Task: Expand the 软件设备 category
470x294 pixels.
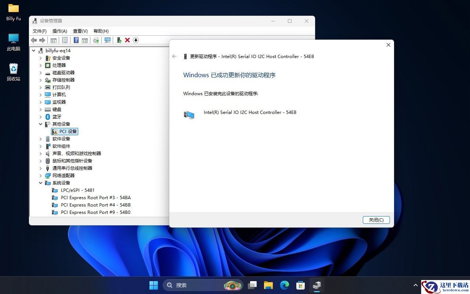Action: tap(41, 139)
